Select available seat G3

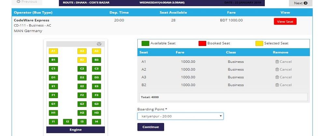(96, 104)
